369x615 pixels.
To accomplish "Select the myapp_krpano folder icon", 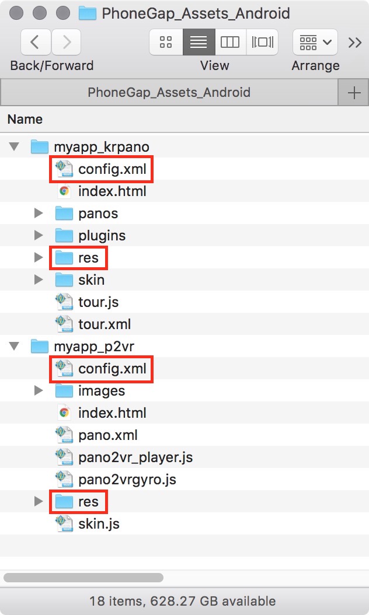I will (40, 146).
